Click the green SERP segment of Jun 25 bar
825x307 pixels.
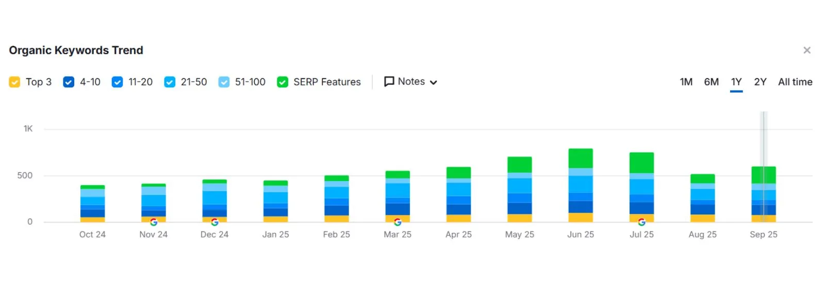pyautogui.click(x=581, y=158)
